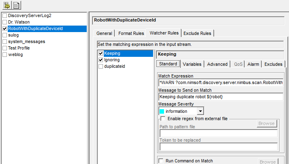Open the Message Severity dropdown
The height and width of the screenshot is (164, 289).
point(200,111)
